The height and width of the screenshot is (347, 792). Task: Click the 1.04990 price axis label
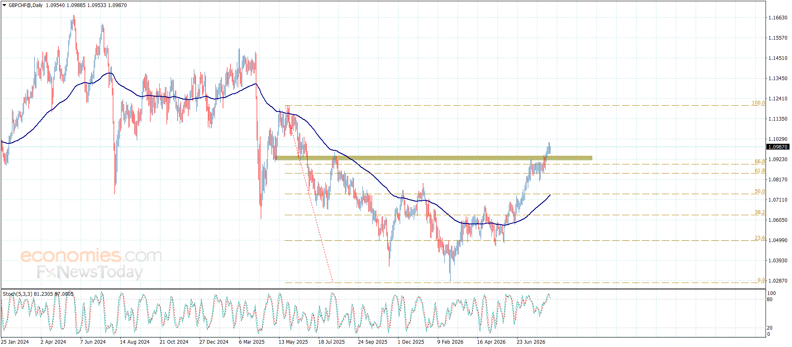[x=778, y=240]
